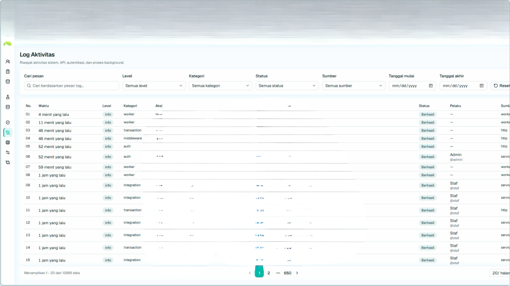Click "59 menit yang lalu" in row 07
This screenshot has height=286, width=510.
pyautogui.click(x=55, y=167)
